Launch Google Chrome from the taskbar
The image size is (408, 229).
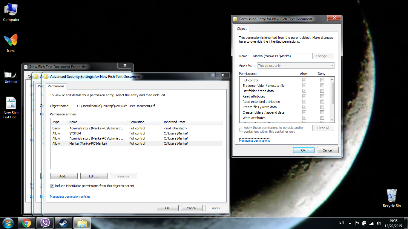click(x=27, y=223)
